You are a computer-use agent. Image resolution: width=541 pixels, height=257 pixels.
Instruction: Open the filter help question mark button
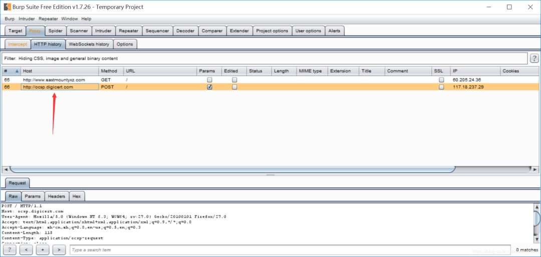click(534, 59)
